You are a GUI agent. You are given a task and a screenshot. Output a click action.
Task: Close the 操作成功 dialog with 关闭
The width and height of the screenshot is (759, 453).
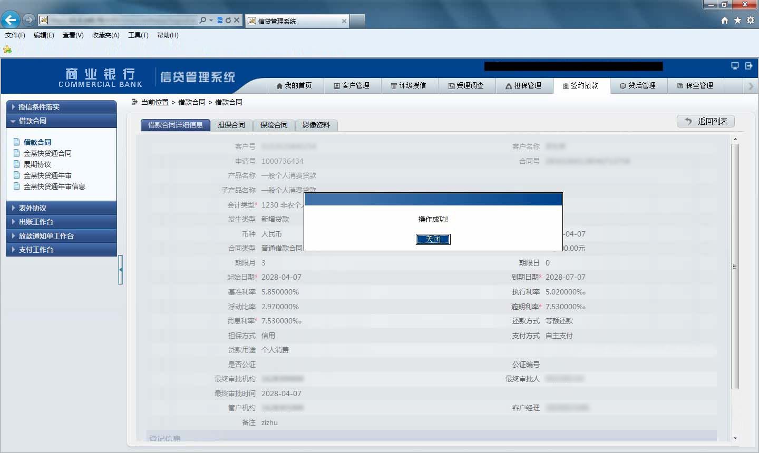click(x=433, y=239)
